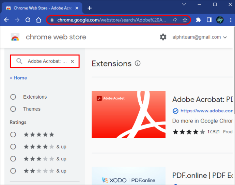Open the Adobe Acrobat extension thumbnail
This screenshot has width=235, height=185.
(x=129, y=114)
